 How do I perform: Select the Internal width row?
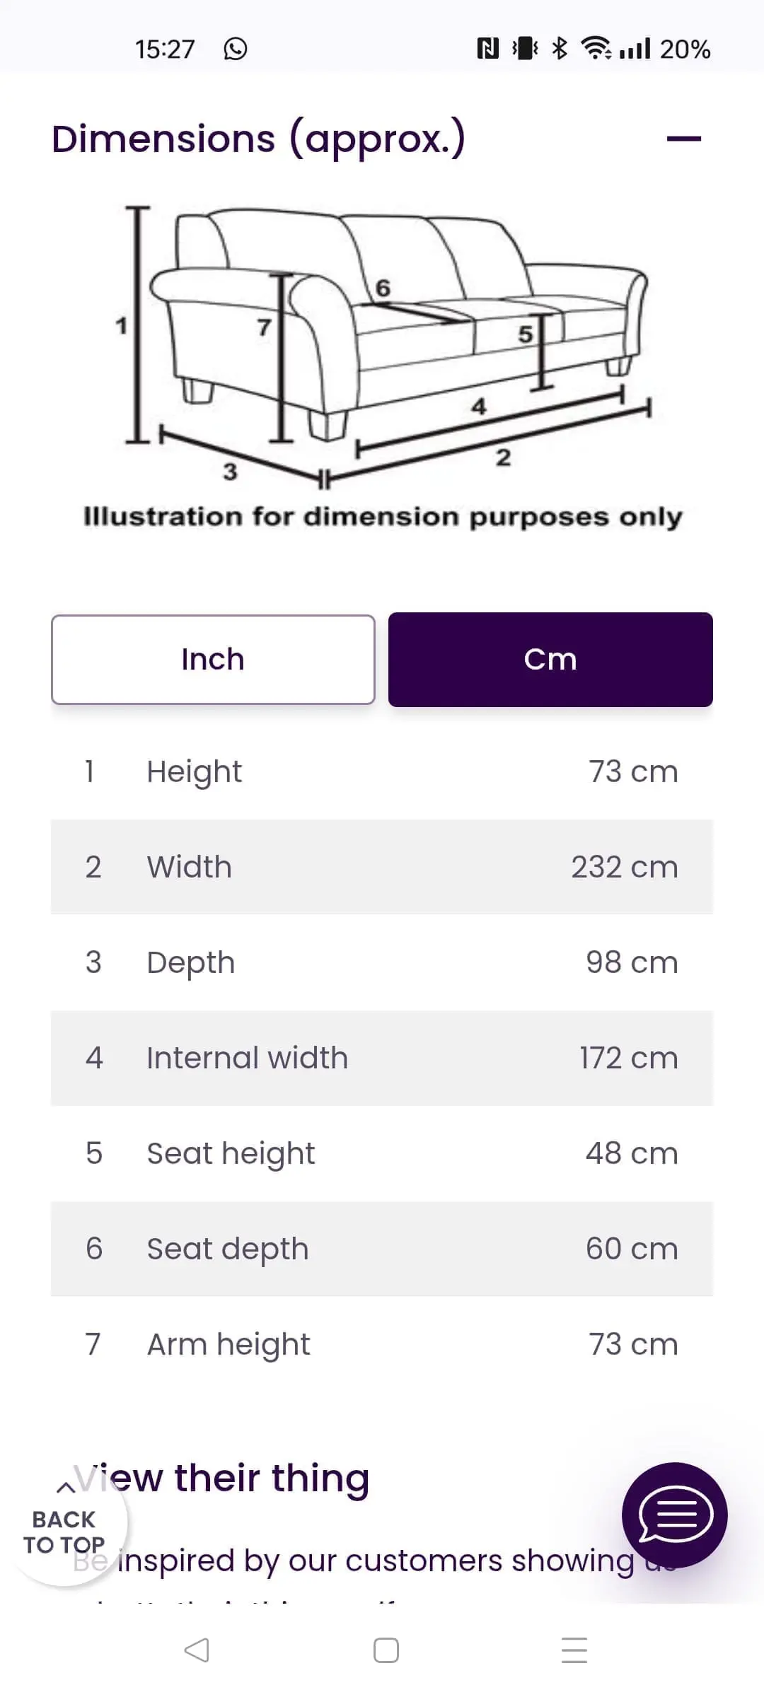(x=382, y=1058)
